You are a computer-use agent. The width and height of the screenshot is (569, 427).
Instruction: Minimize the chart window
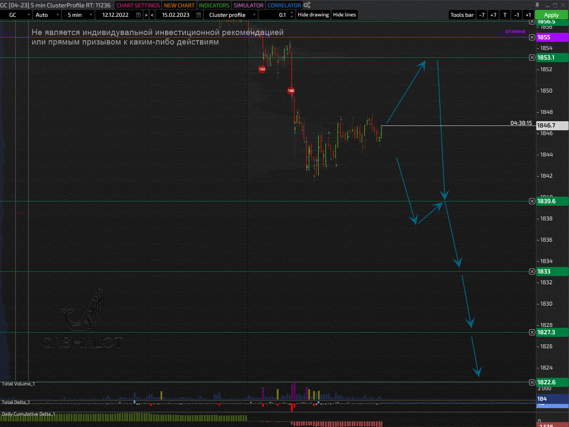pos(547,5)
